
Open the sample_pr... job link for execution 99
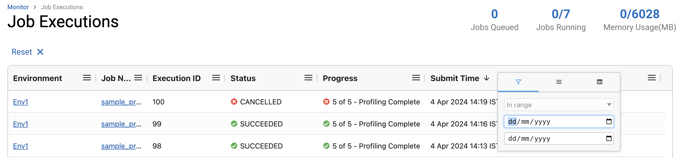(121, 124)
